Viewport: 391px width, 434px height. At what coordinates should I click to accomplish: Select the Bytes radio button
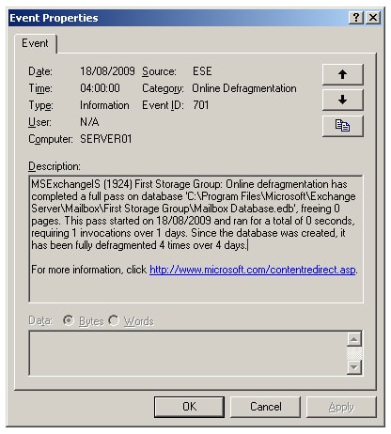pos(69,320)
